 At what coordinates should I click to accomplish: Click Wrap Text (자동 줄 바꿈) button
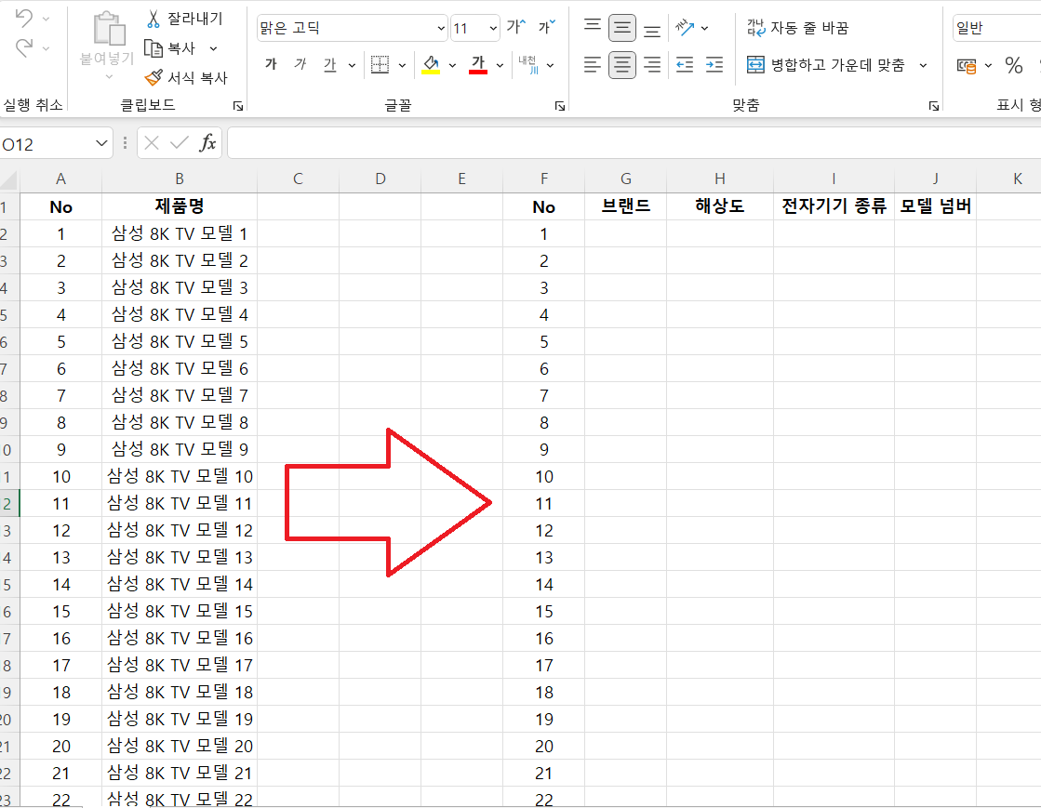[797, 28]
